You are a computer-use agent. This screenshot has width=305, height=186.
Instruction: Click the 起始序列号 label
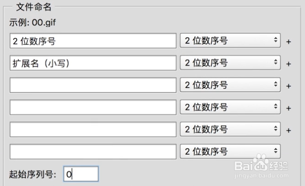tap(32, 174)
